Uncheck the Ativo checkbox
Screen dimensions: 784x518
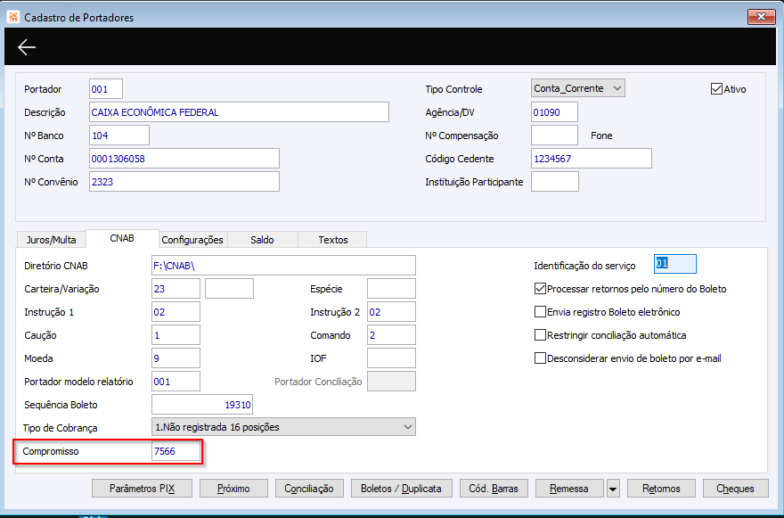(716, 89)
